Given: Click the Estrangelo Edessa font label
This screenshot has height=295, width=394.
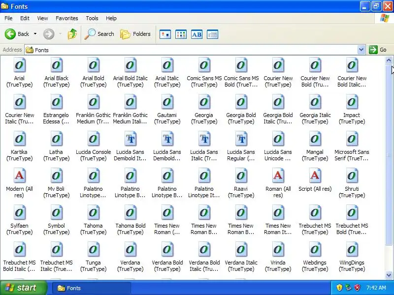Looking at the screenshot, I should 56,118.
